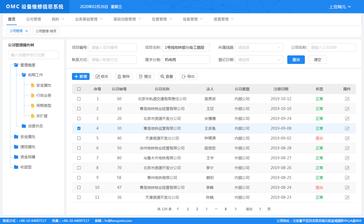Check the box for 徐州地铁物业经营有限公司
The image size is (364, 224).
click(x=79, y=148)
